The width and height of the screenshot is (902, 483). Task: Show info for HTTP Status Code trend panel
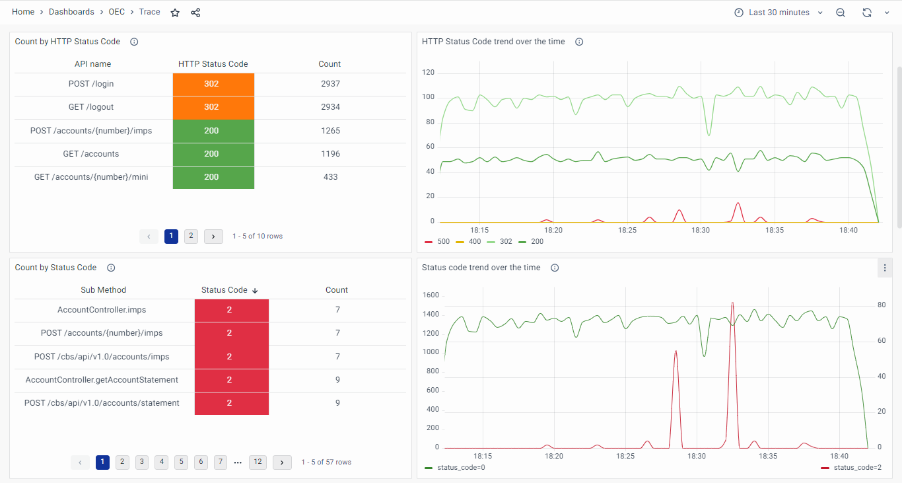pos(579,42)
